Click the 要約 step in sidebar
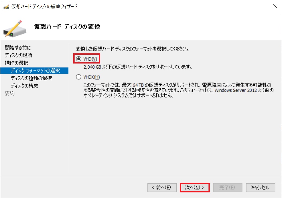This screenshot has height=198, width=282. 10,93
